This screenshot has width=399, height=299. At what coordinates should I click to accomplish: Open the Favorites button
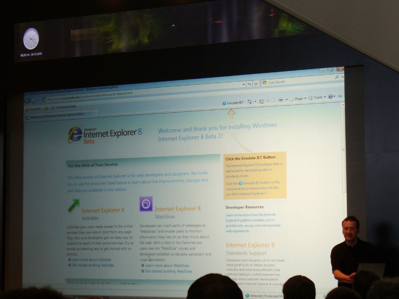[x=33, y=109]
